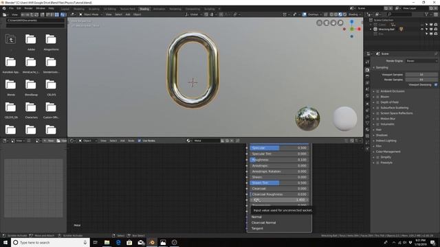
Task: Adjust the Sheen Tint value slider
Action: pyautogui.click(x=279, y=183)
